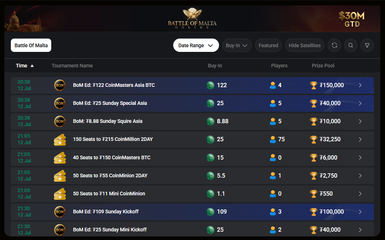Click BOM badge of Sunday Special Asia
The height and width of the screenshot is (240, 385).
pos(60,103)
